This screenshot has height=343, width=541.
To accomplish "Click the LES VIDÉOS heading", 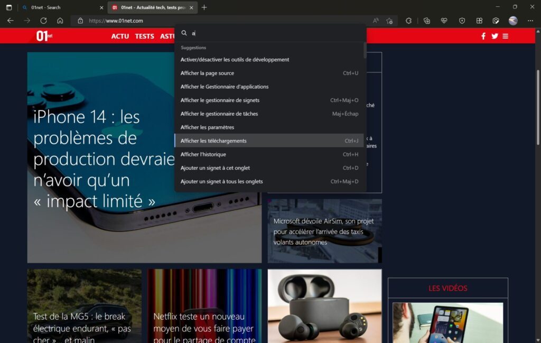I will [x=448, y=288].
